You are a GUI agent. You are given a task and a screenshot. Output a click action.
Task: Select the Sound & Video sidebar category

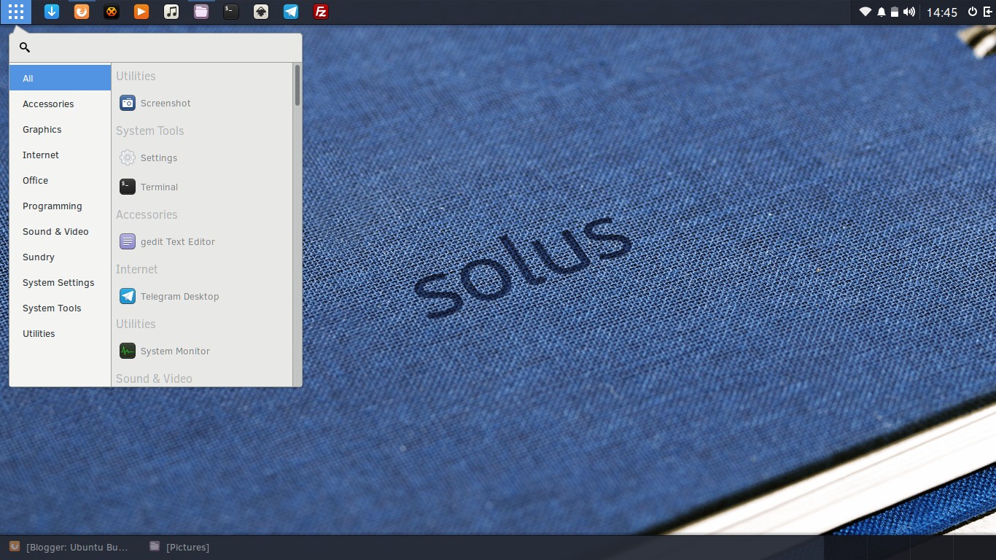(x=60, y=231)
